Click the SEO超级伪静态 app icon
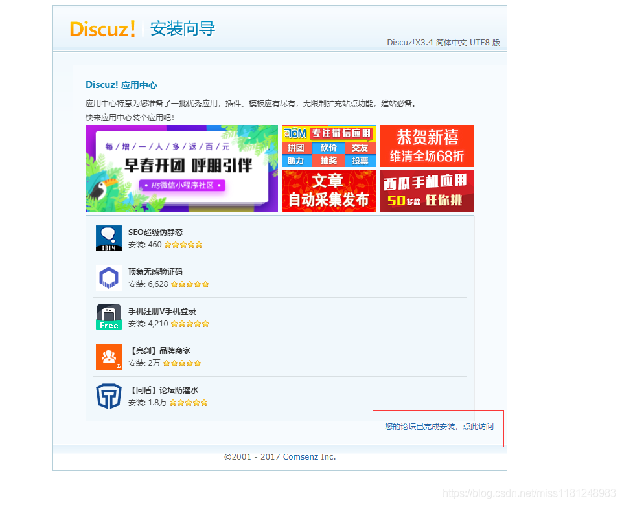This screenshot has height=505, width=622. [109, 238]
